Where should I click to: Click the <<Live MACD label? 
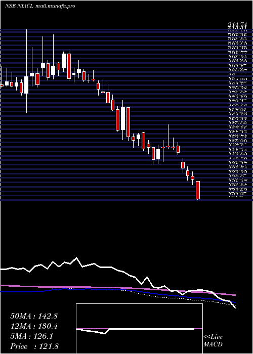pos(213,341)
